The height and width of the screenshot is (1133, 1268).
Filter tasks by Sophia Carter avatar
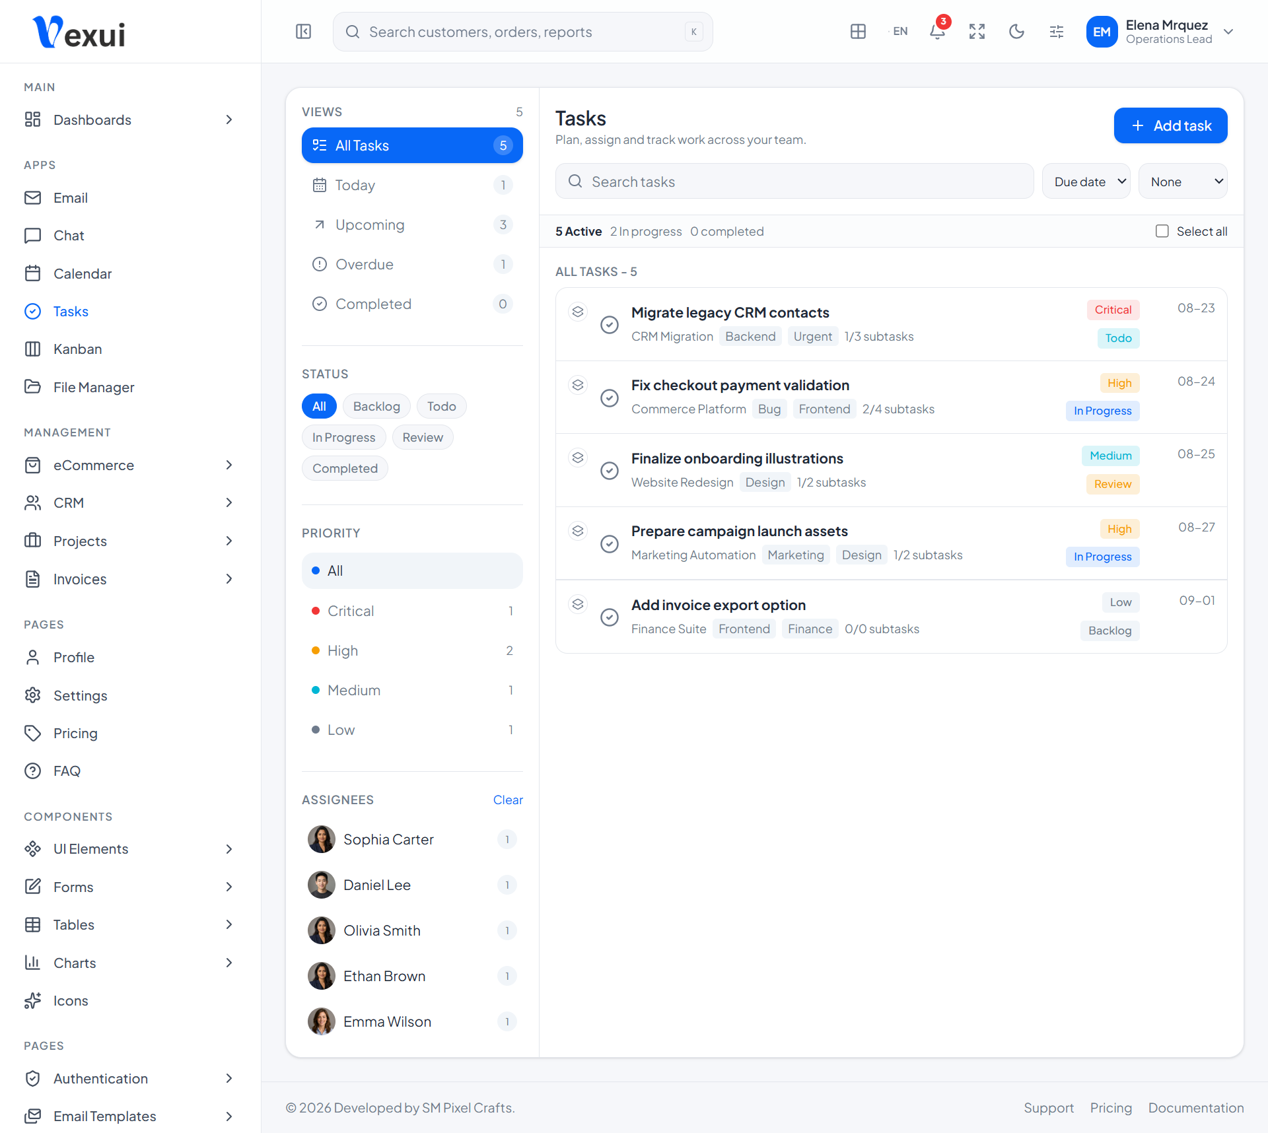click(x=322, y=839)
